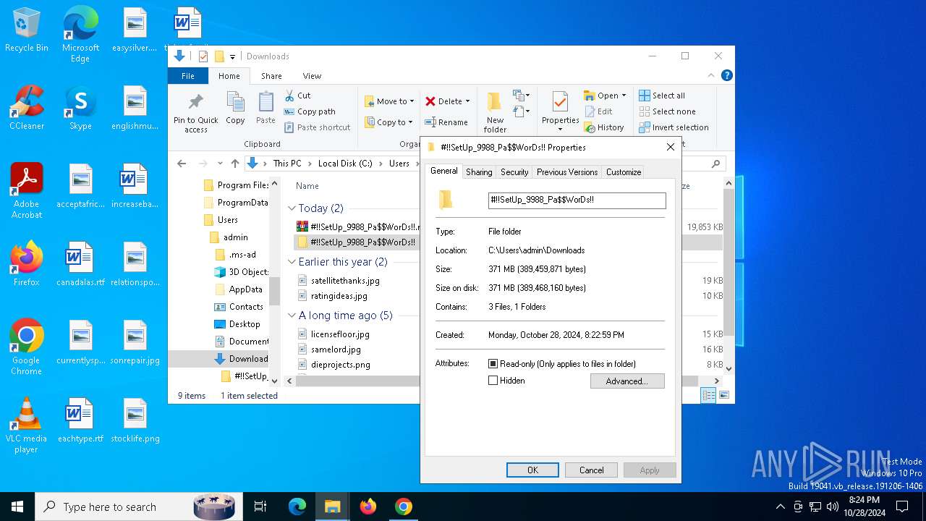This screenshot has width=926, height=521.
Task: Click the Advanced... attributes button
Action: pyautogui.click(x=627, y=381)
